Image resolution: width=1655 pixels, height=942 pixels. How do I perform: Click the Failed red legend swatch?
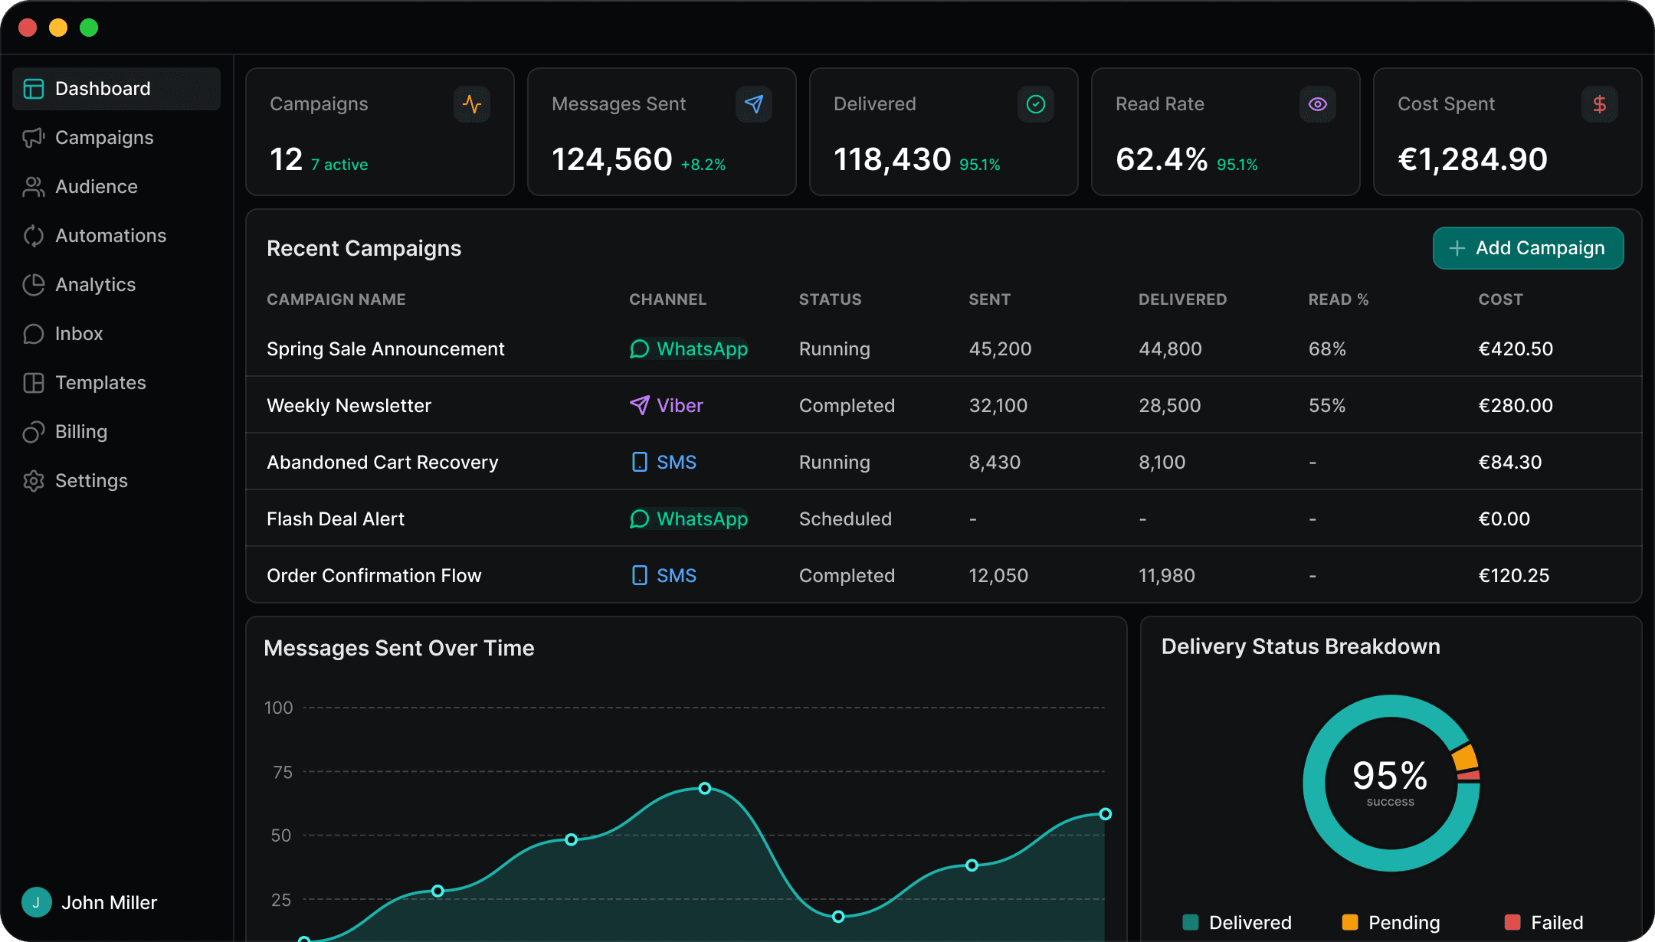click(1512, 922)
